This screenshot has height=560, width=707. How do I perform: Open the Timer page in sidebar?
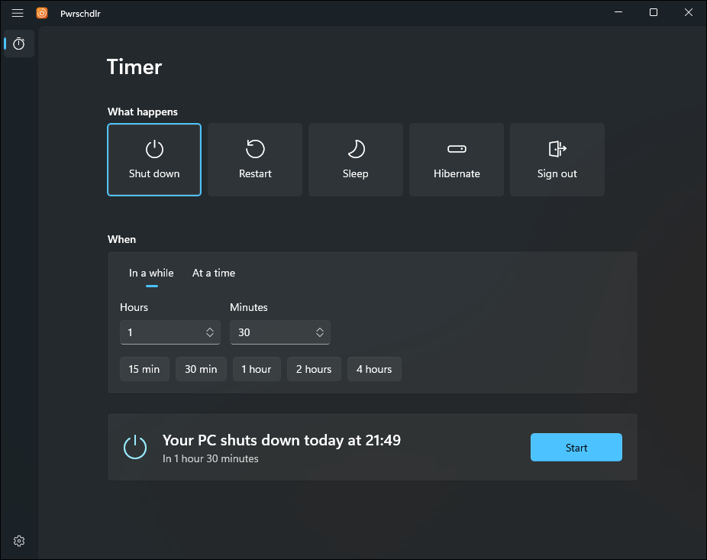point(19,44)
